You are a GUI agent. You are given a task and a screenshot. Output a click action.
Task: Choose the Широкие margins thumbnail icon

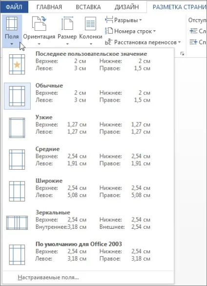pos(17,191)
